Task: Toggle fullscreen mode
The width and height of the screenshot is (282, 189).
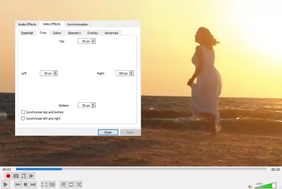Action: tap(44, 184)
